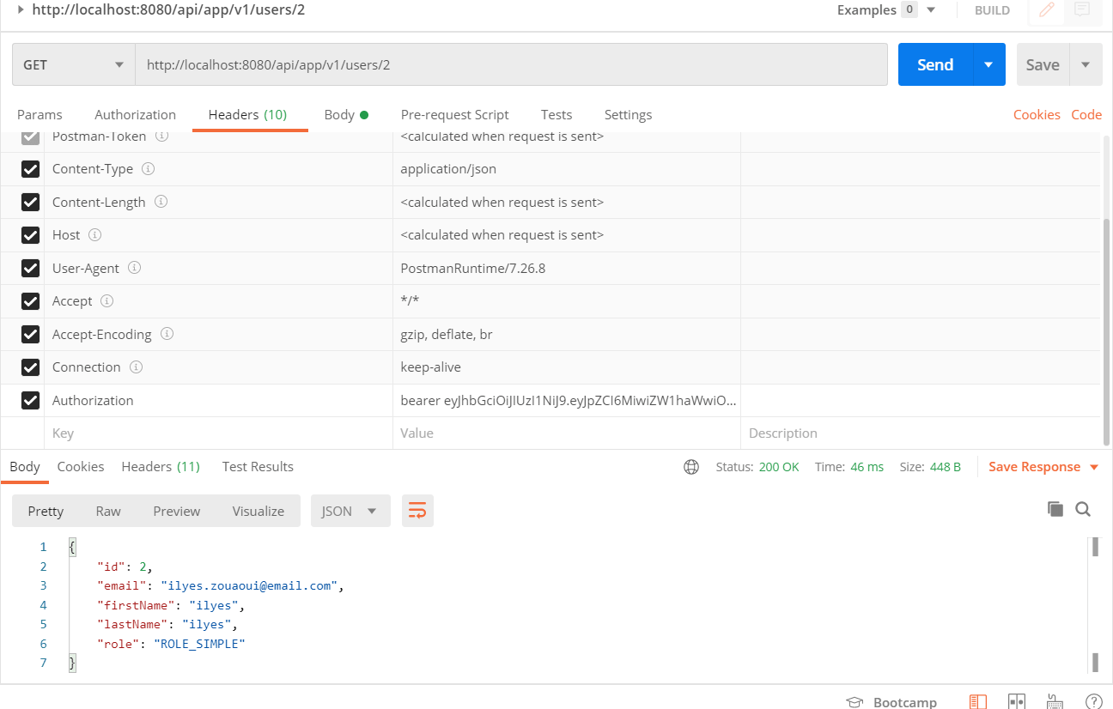Click the request URL input field
The width and height of the screenshot is (1113, 709).
(x=511, y=65)
